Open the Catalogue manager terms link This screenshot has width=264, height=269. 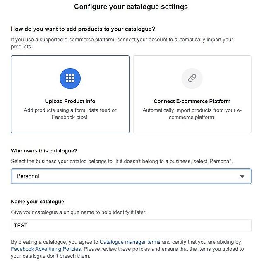point(130,242)
